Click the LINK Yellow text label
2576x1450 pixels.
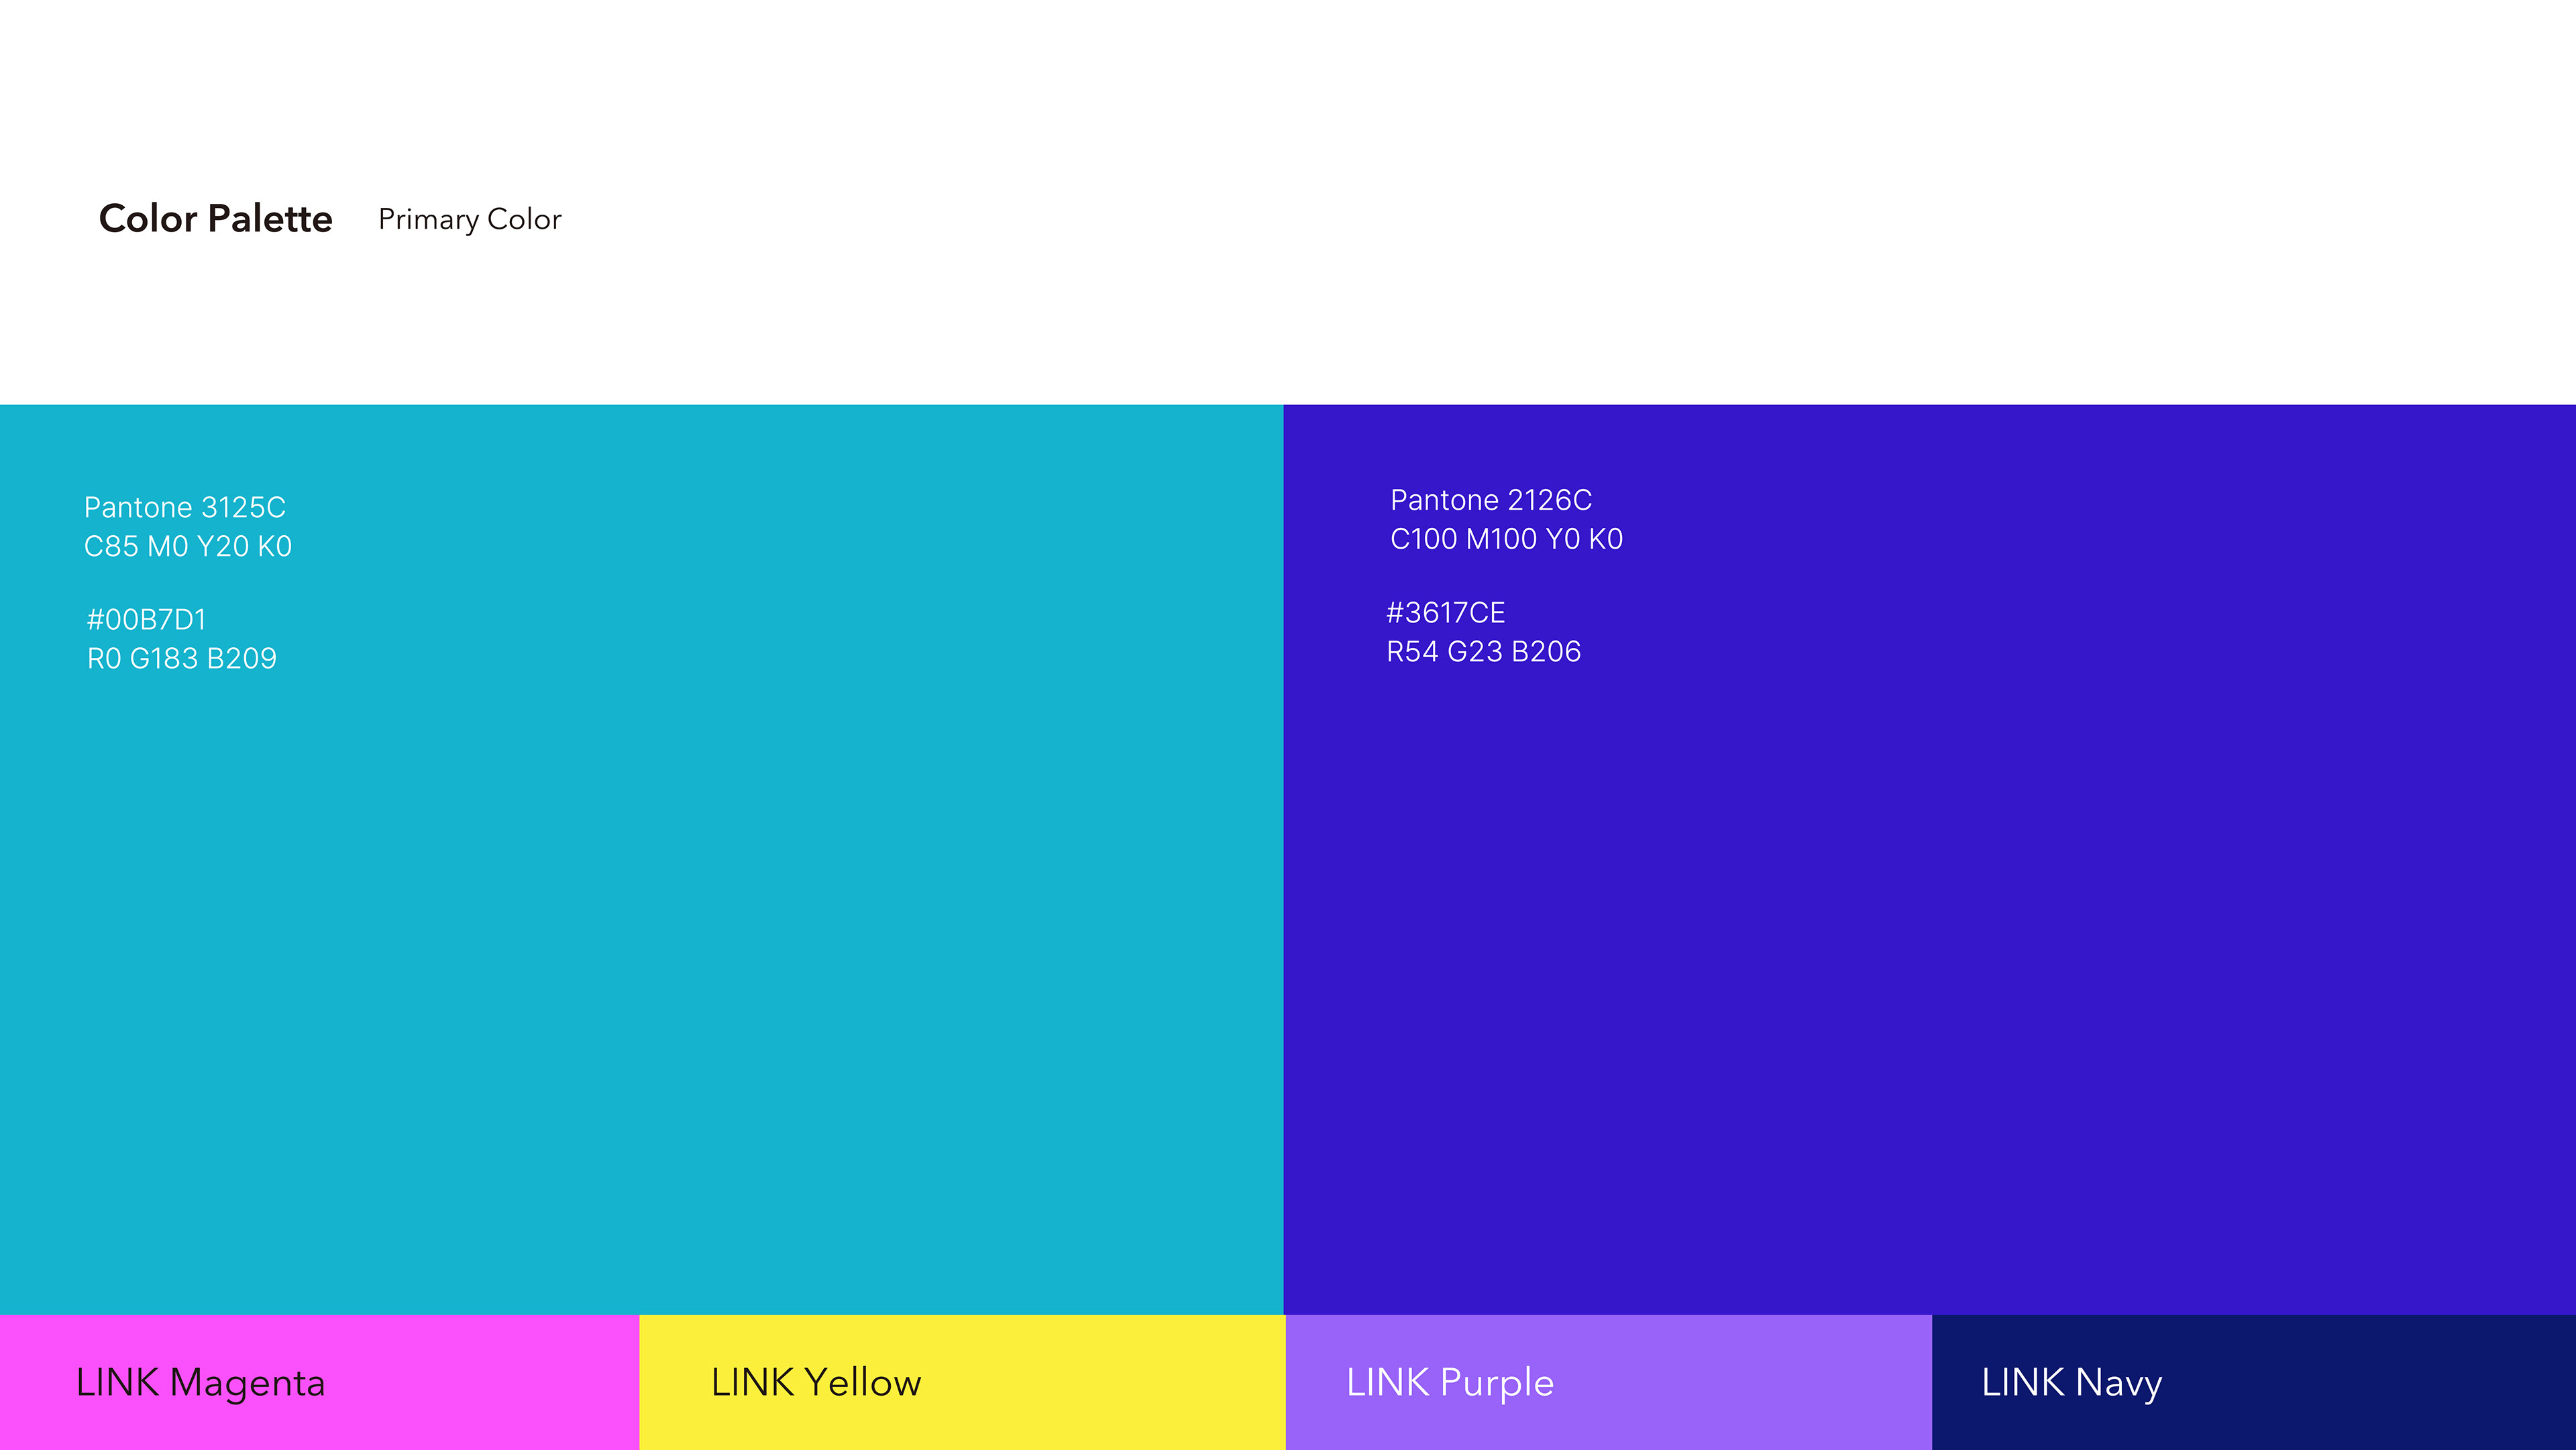point(816,1383)
